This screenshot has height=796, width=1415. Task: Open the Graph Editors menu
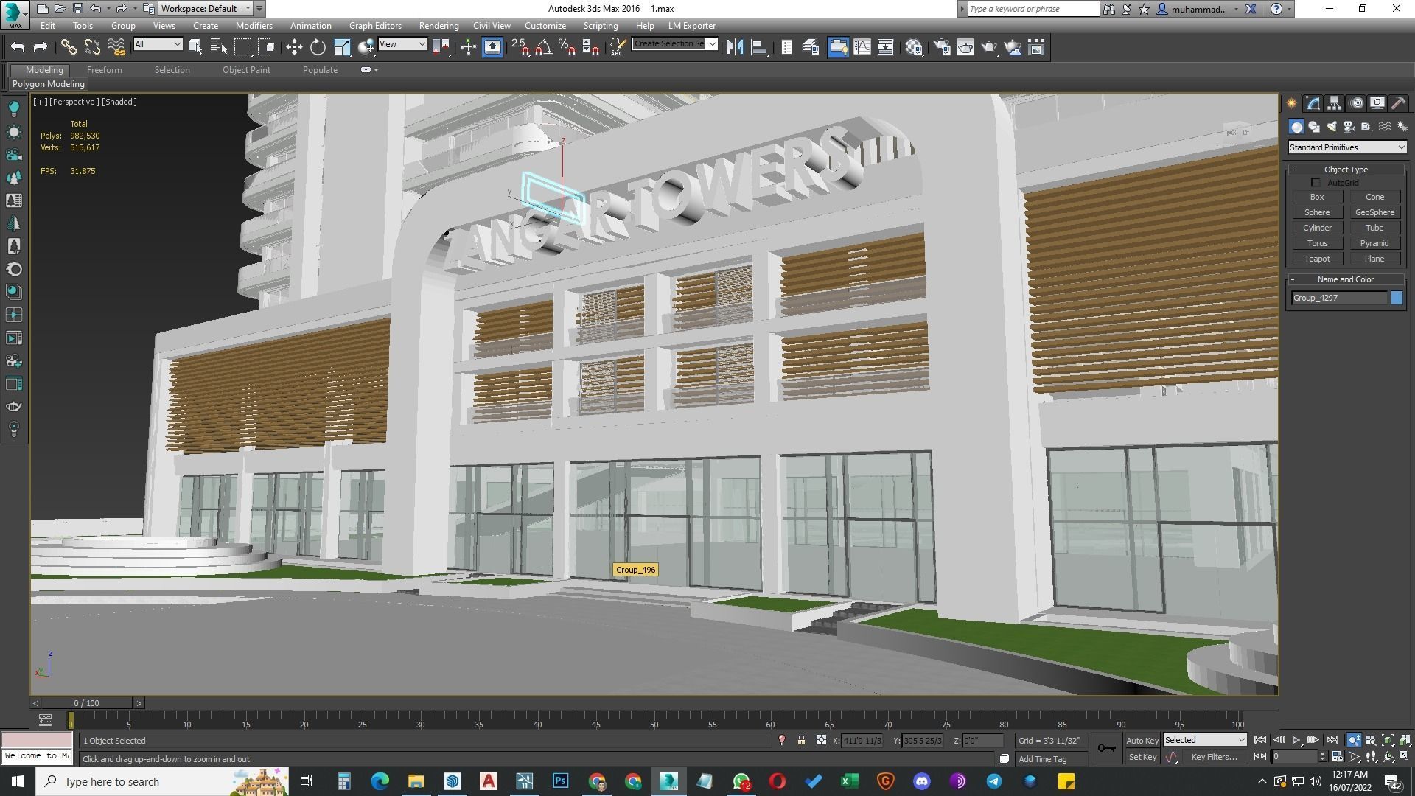(375, 26)
